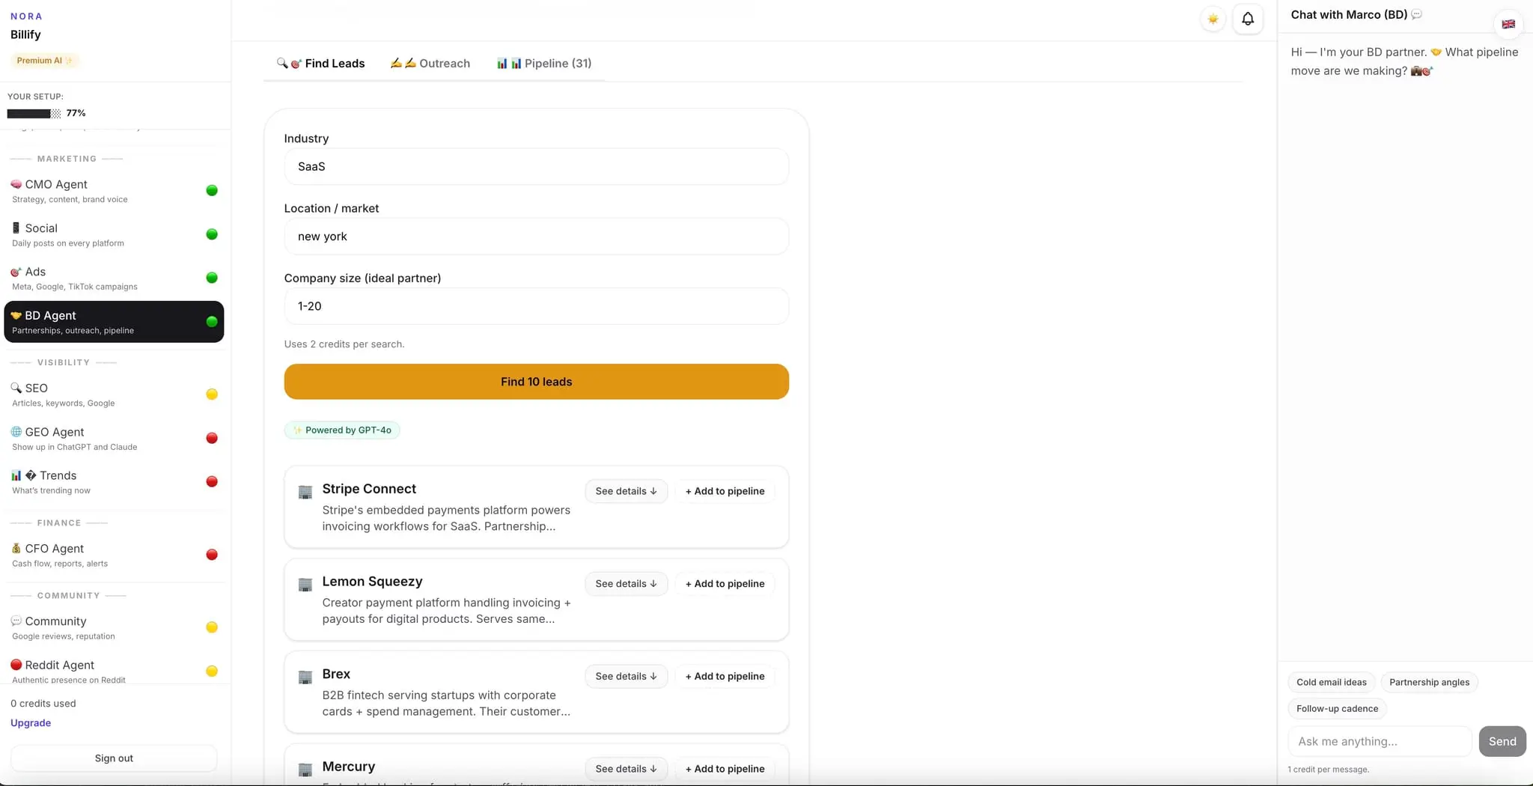Toggle the sun theme icon
The width and height of the screenshot is (1533, 786).
point(1213,19)
